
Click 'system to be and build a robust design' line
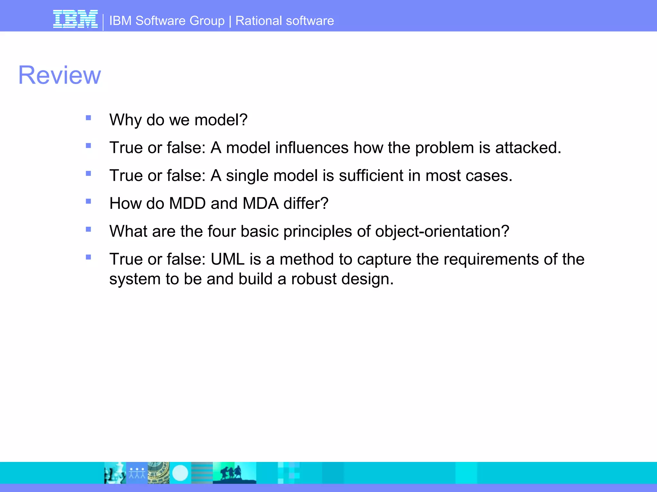(x=252, y=279)
